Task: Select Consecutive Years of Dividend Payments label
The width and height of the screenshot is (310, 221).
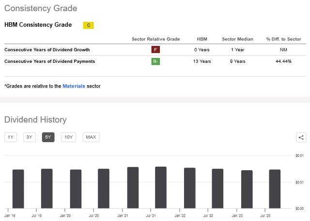Action: point(49,61)
